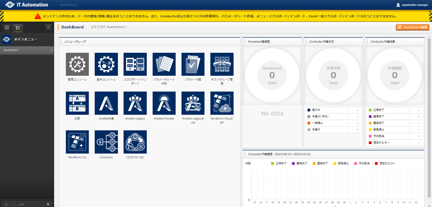Click the 正常終了 green legend swatch

tap(273, 163)
